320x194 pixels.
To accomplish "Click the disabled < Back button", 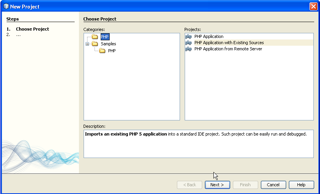I will click(x=189, y=185).
